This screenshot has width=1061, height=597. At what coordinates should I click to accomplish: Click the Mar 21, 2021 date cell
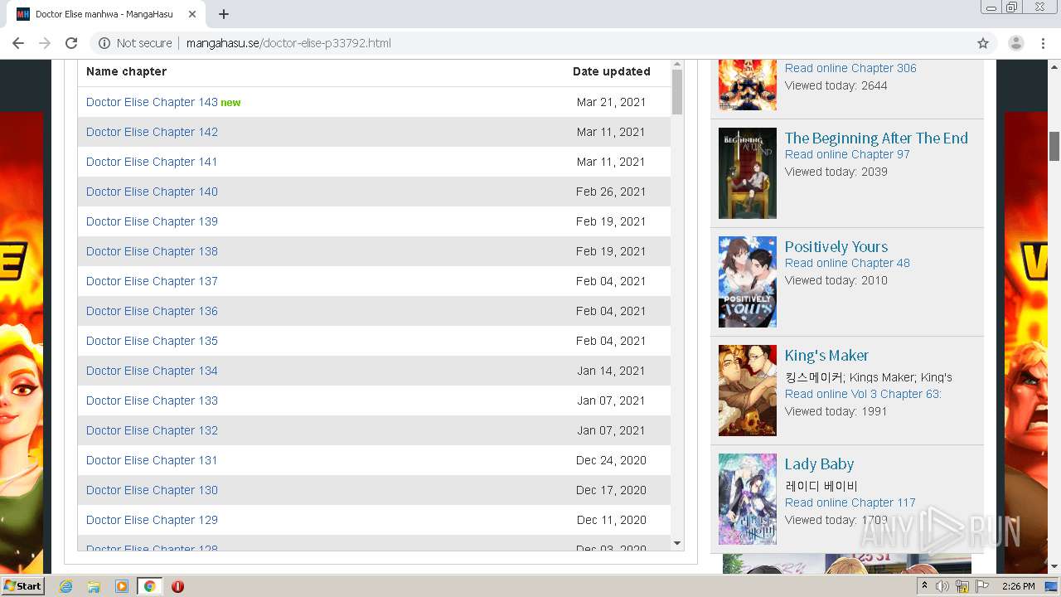pos(611,102)
